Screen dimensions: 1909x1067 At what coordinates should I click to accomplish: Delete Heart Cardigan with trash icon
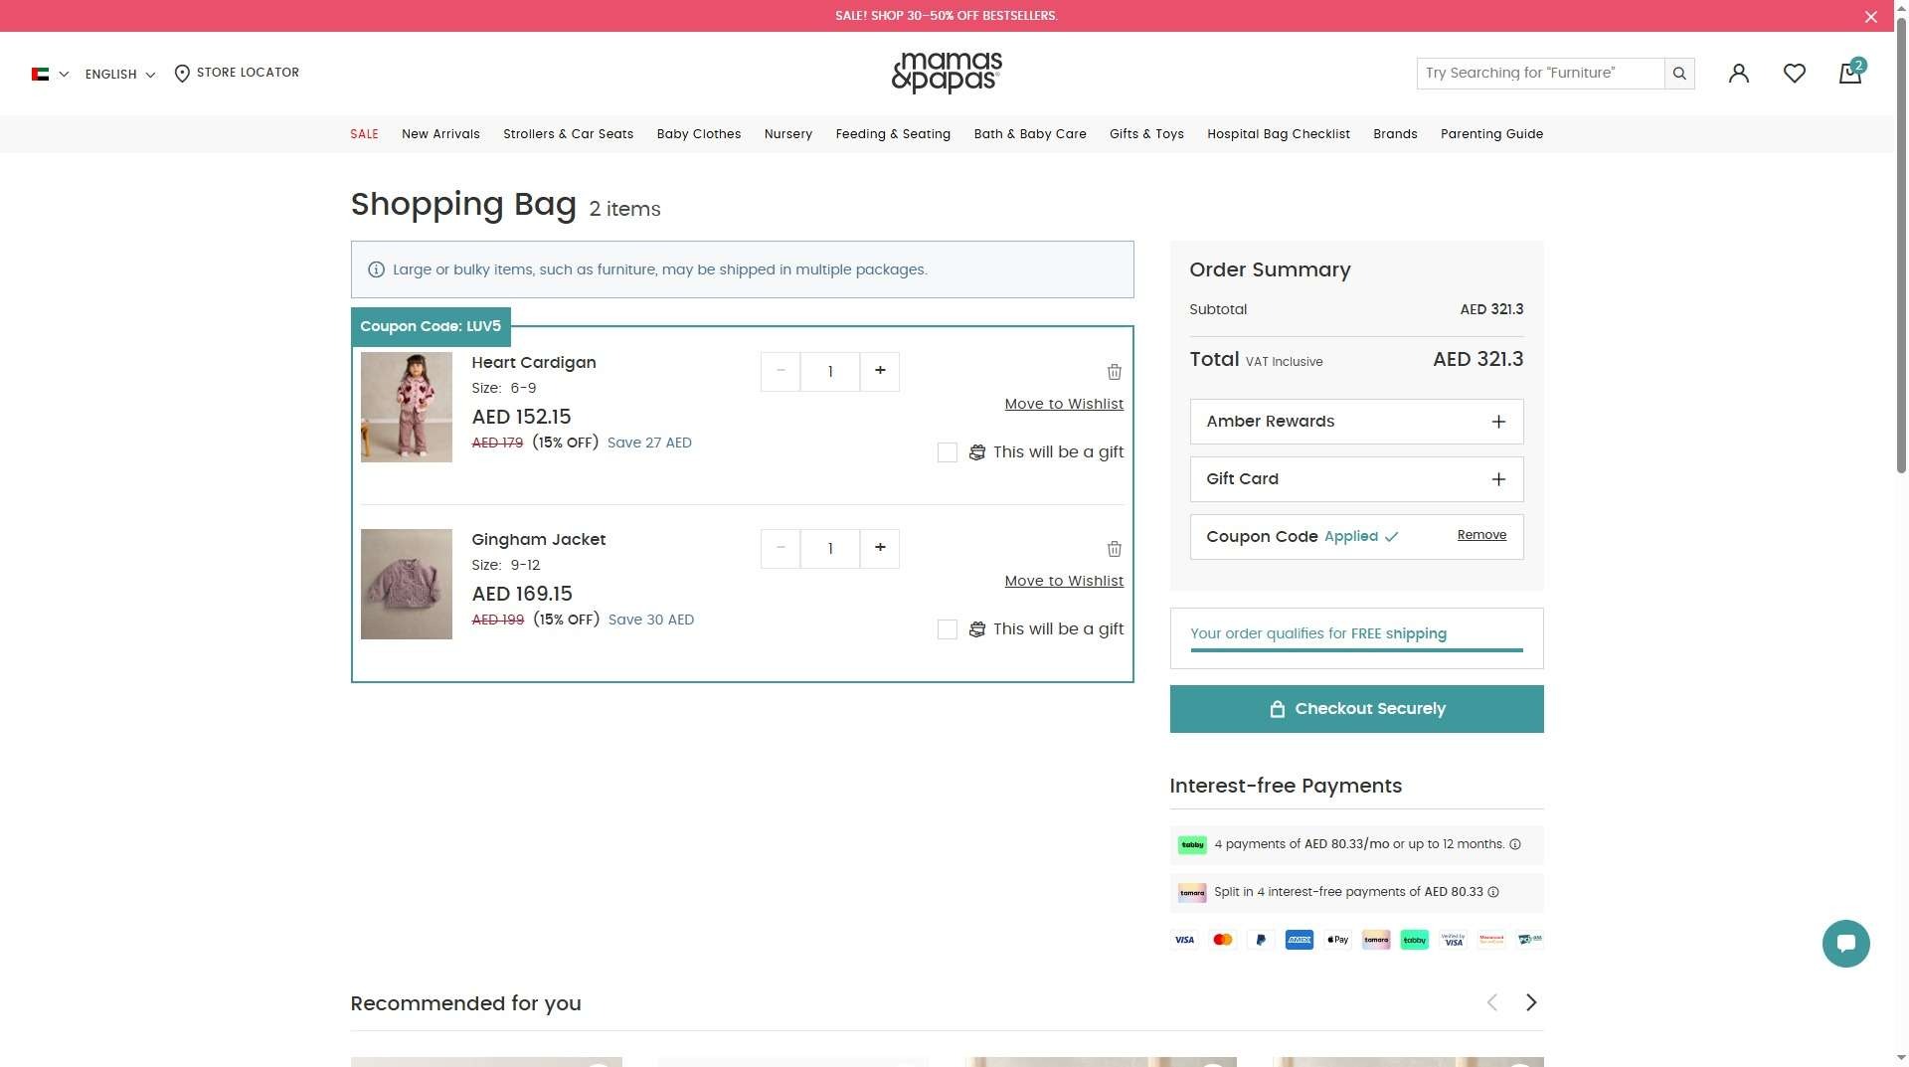click(1114, 372)
